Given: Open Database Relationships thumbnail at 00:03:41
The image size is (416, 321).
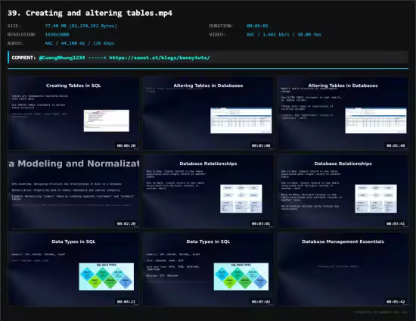Looking at the screenshot, I should point(343,192).
